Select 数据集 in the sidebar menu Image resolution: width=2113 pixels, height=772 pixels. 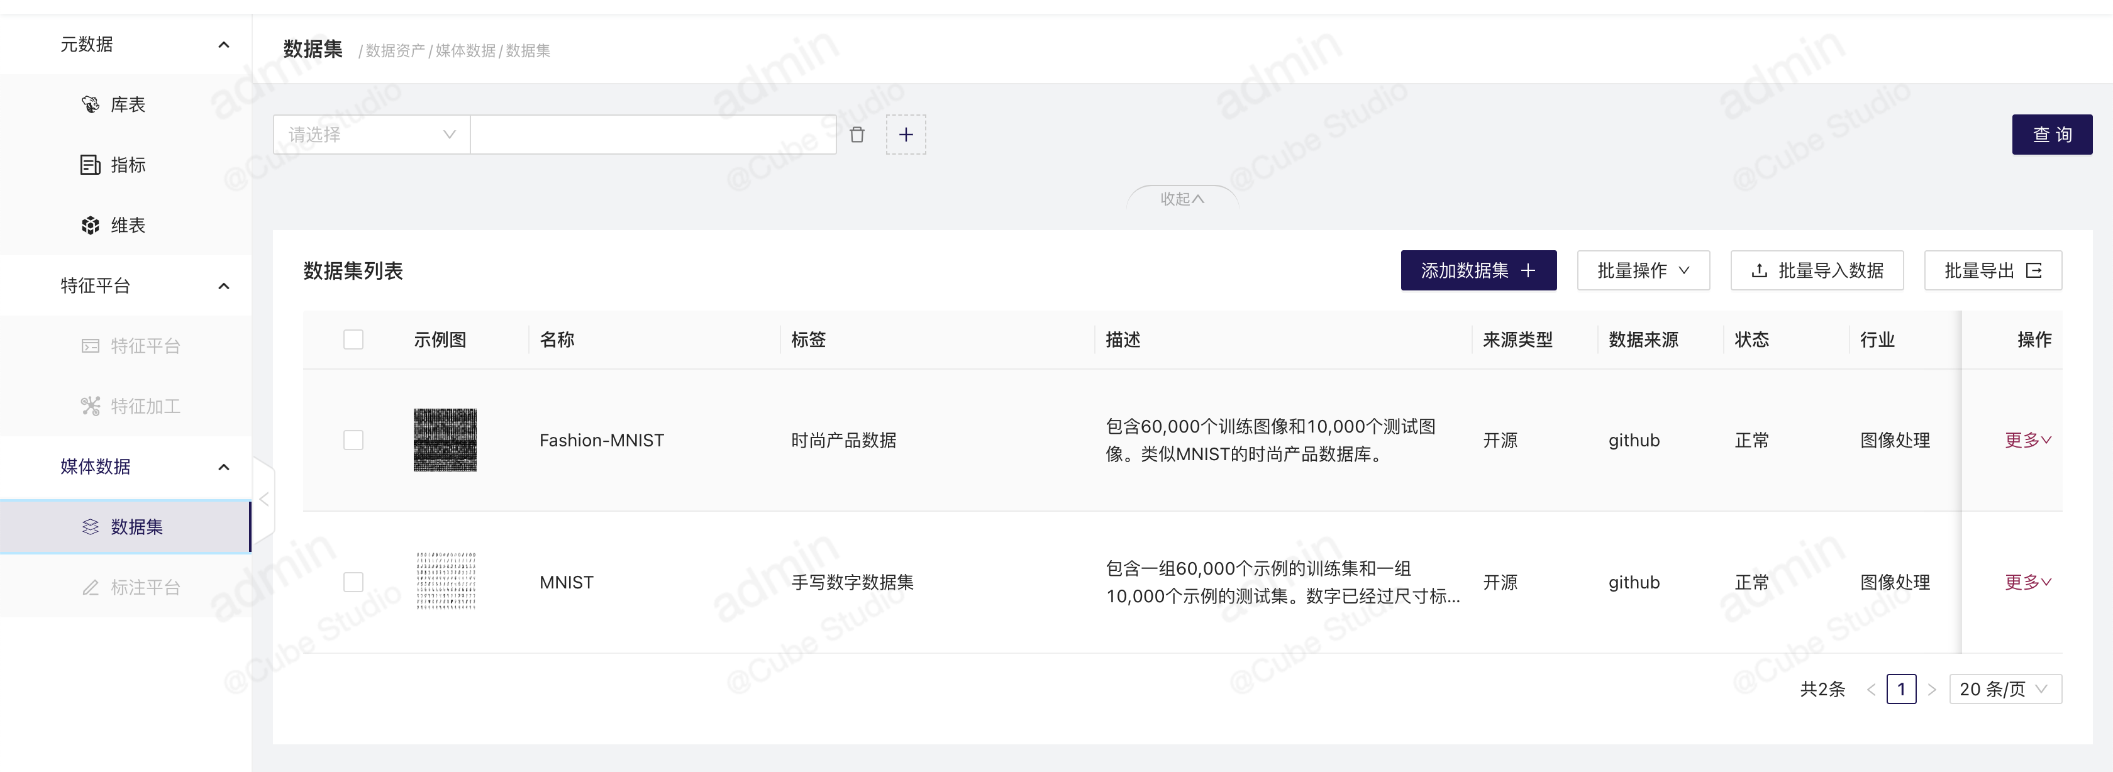(x=136, y=527)
